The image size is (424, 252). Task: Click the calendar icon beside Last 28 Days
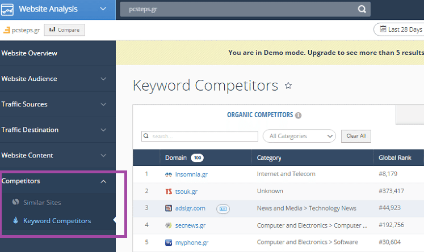point(383,29)
